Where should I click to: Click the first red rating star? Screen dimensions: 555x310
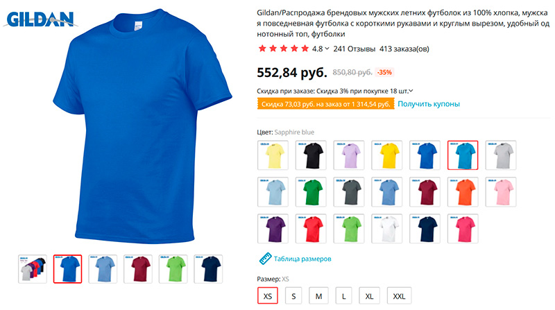point(262,49)
